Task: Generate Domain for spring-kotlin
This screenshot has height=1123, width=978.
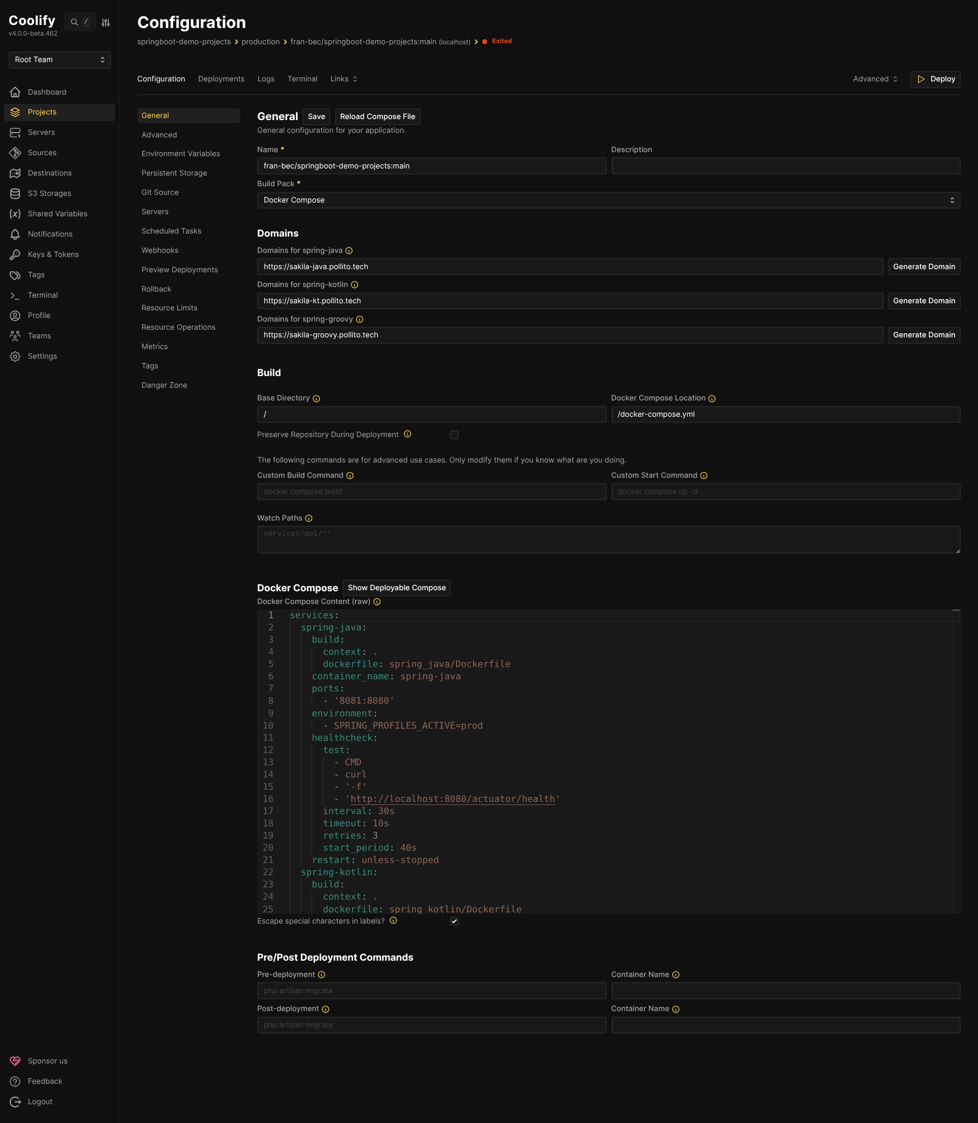Action: pos(924,301)
